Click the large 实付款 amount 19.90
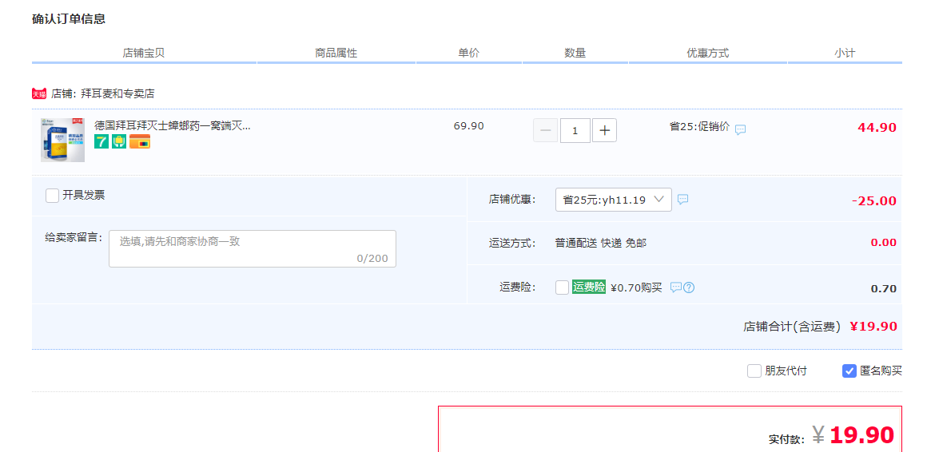 pos(862,435)
